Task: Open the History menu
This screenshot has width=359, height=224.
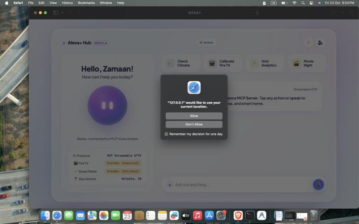Action: (x=67, y=3)
